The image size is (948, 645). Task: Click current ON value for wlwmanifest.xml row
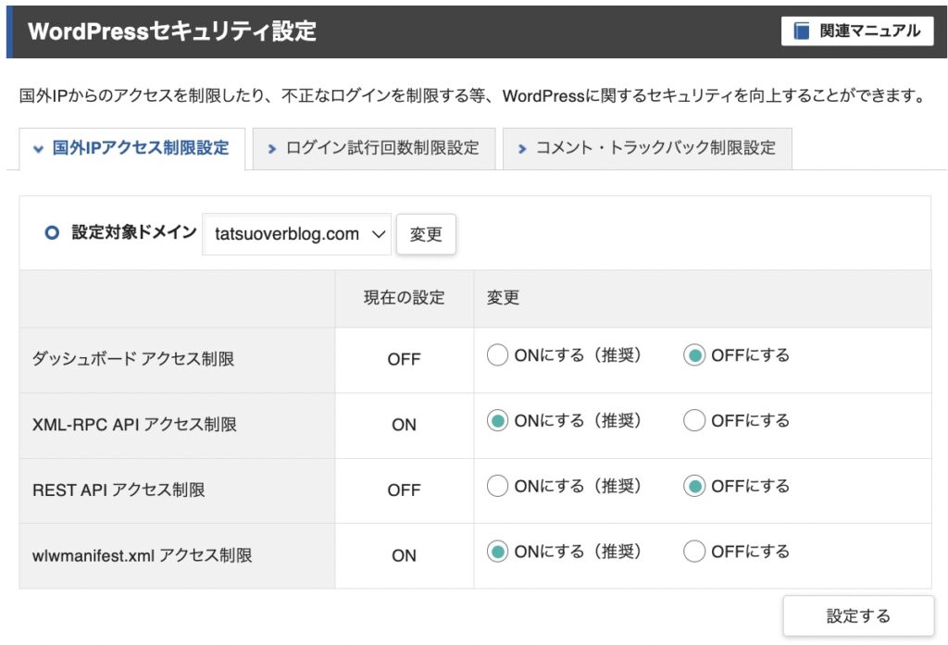click(x=404, y=555)
